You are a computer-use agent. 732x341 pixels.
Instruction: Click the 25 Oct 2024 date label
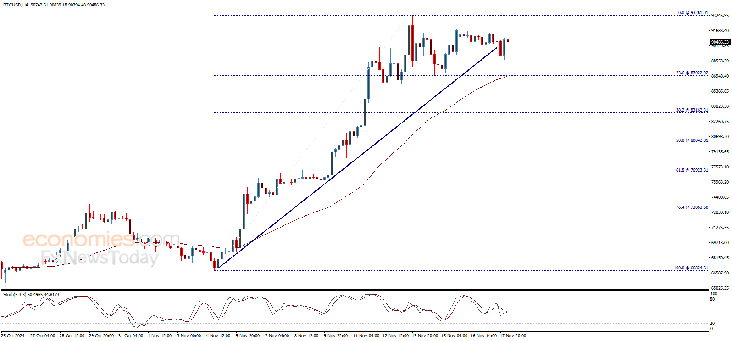point(13,336)
